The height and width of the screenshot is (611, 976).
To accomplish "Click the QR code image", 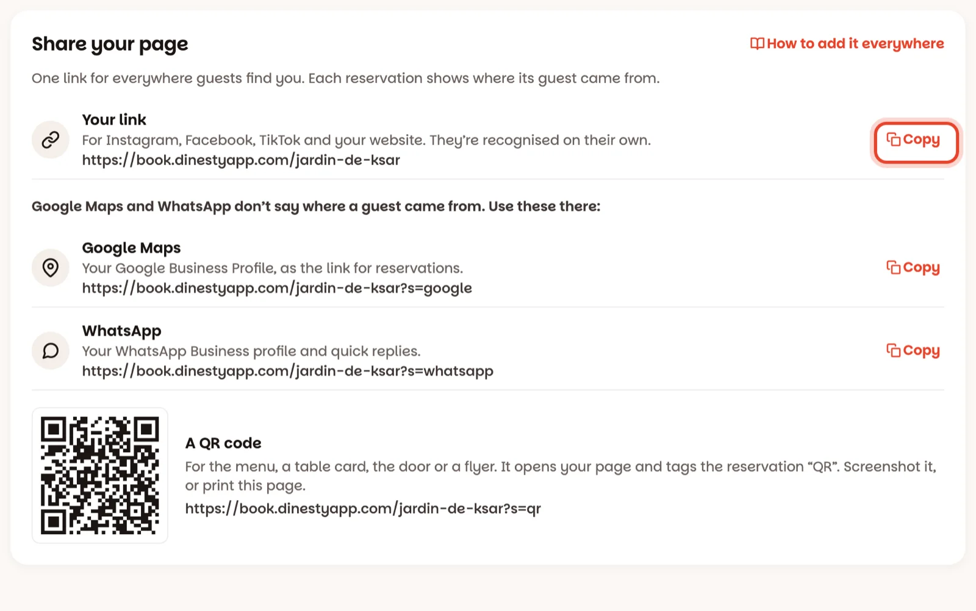I will pos(100,475).
